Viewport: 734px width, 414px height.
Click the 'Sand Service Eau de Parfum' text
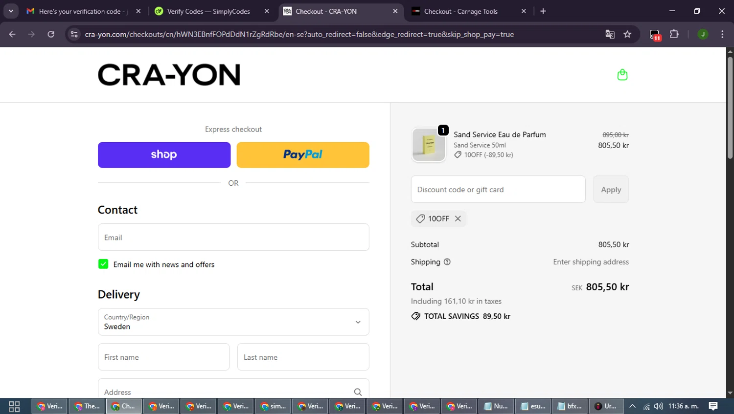[x=500, y=134]
